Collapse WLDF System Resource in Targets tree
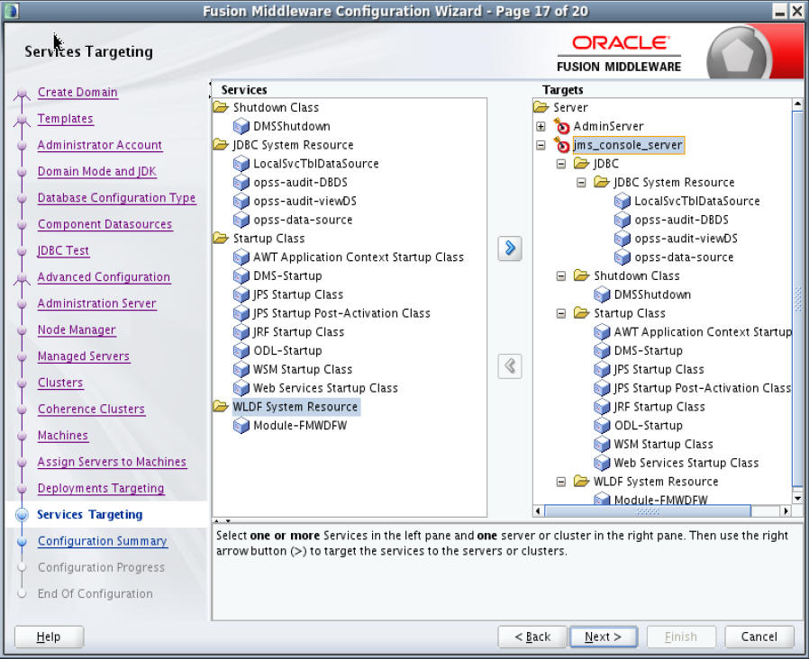The image size is (809, 659). pos(561,482)
